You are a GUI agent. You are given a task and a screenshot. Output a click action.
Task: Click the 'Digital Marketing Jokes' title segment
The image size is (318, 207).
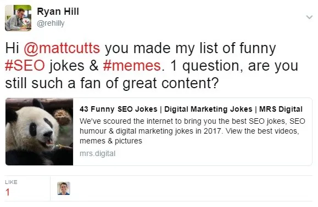(x=208, y=109)
